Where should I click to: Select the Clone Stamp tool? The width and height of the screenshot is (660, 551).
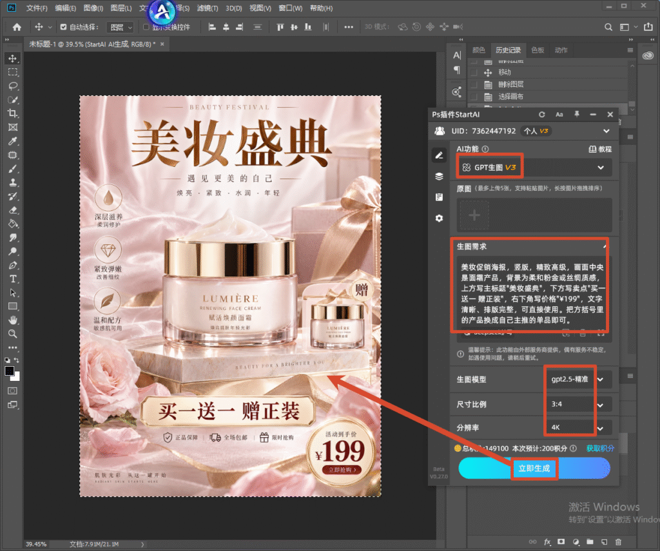coord(13,182)
